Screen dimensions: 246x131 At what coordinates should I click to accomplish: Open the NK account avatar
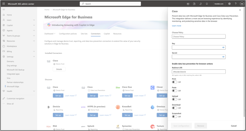click(242, 4)
